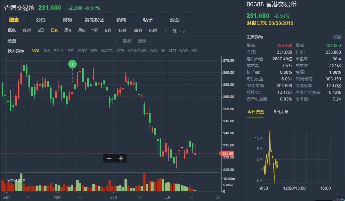345x201 pixels.
Task: Open the 显示 display dropdown
Action: click(178, 30)
